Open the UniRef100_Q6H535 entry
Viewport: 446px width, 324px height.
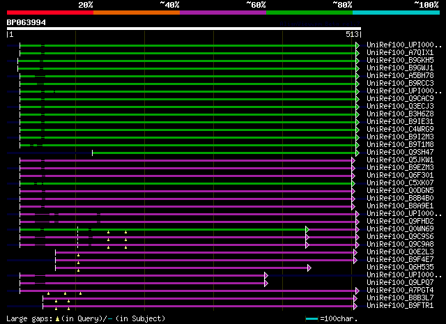[x=400, y=268]
